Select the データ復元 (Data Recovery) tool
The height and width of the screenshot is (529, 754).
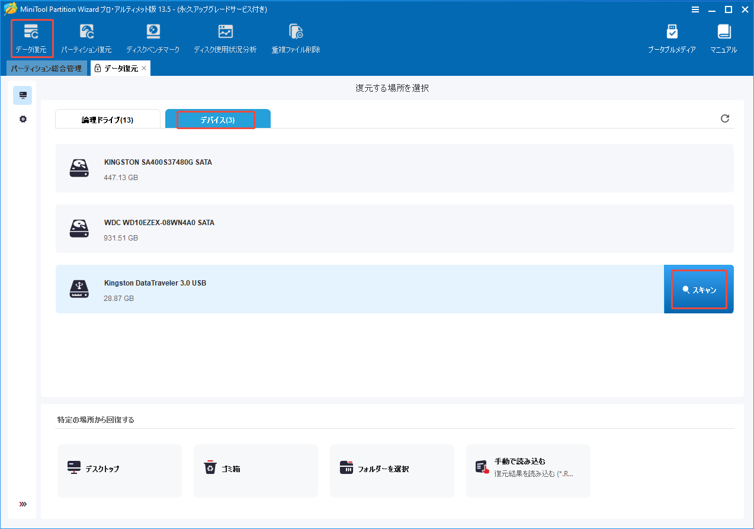(31, 37)
